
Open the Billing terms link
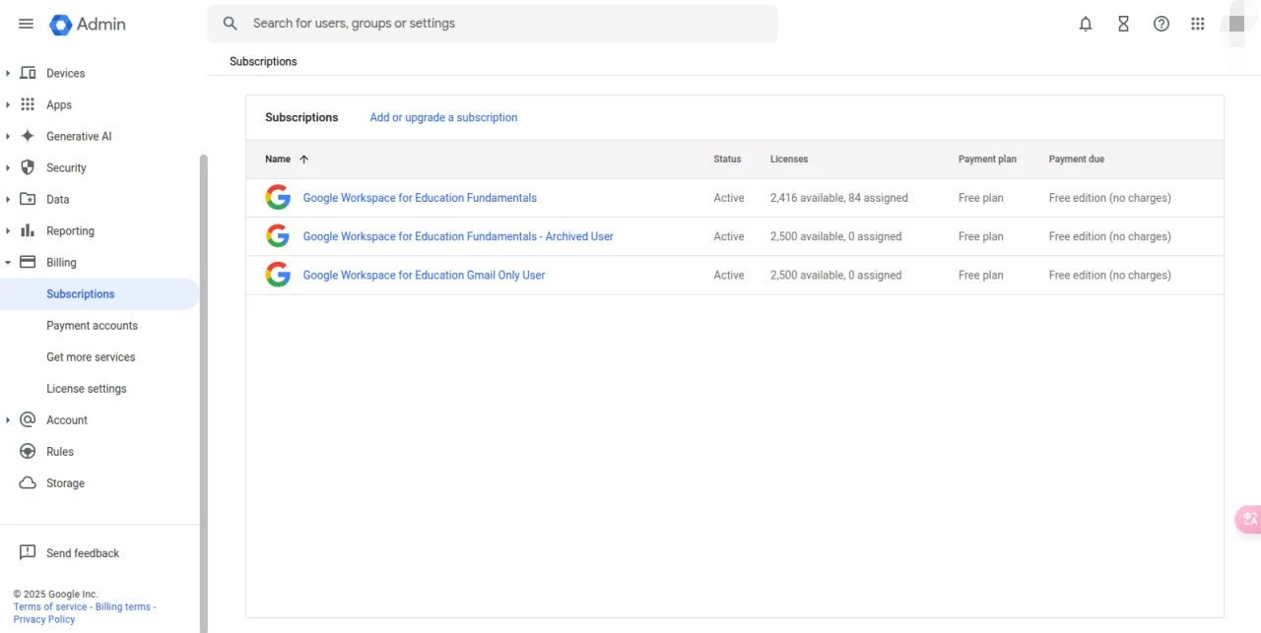coord(123,606)
